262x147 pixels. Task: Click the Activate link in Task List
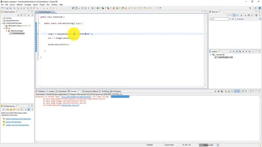pyautogui.click(x=241, y=19)
